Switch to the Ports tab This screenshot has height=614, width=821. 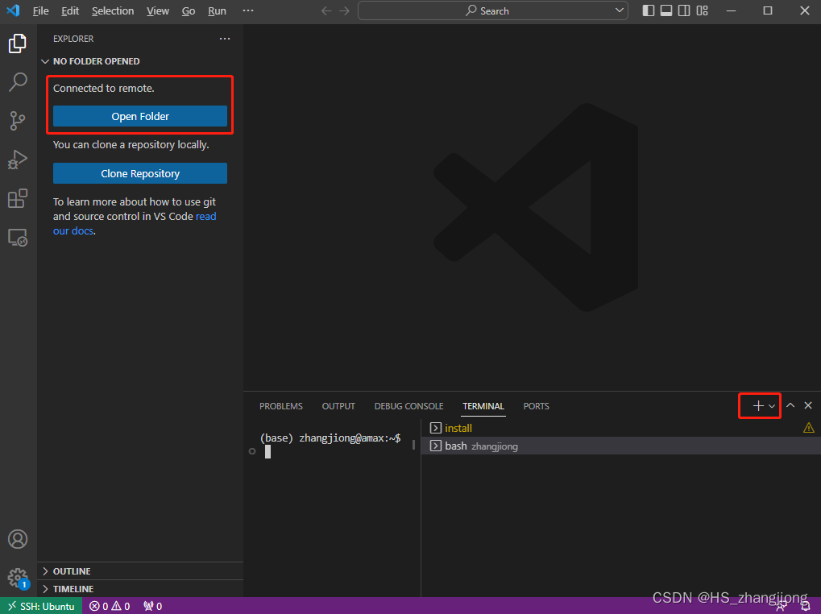(x=536, y=406)
